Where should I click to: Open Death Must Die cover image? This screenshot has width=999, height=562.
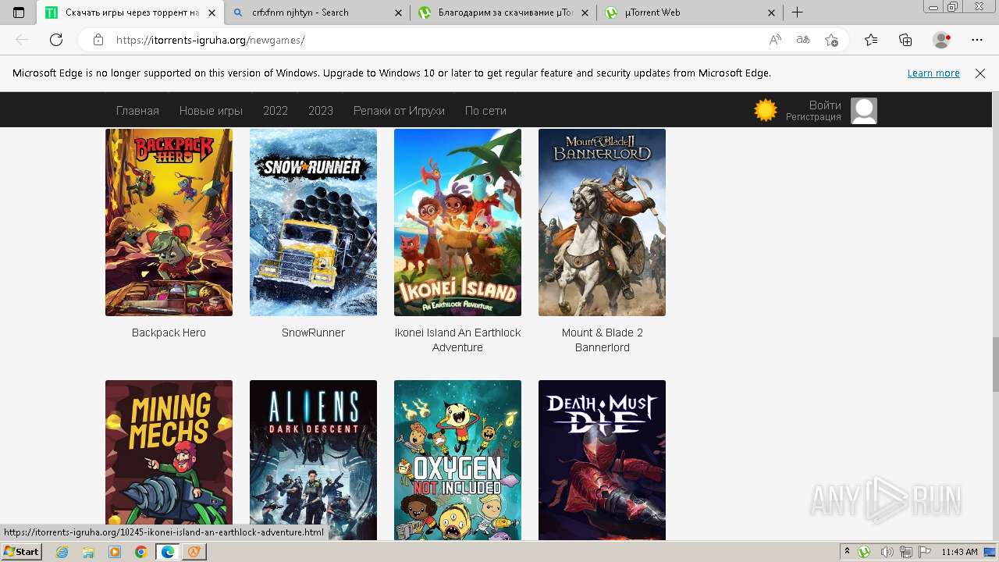pos(602,461)
